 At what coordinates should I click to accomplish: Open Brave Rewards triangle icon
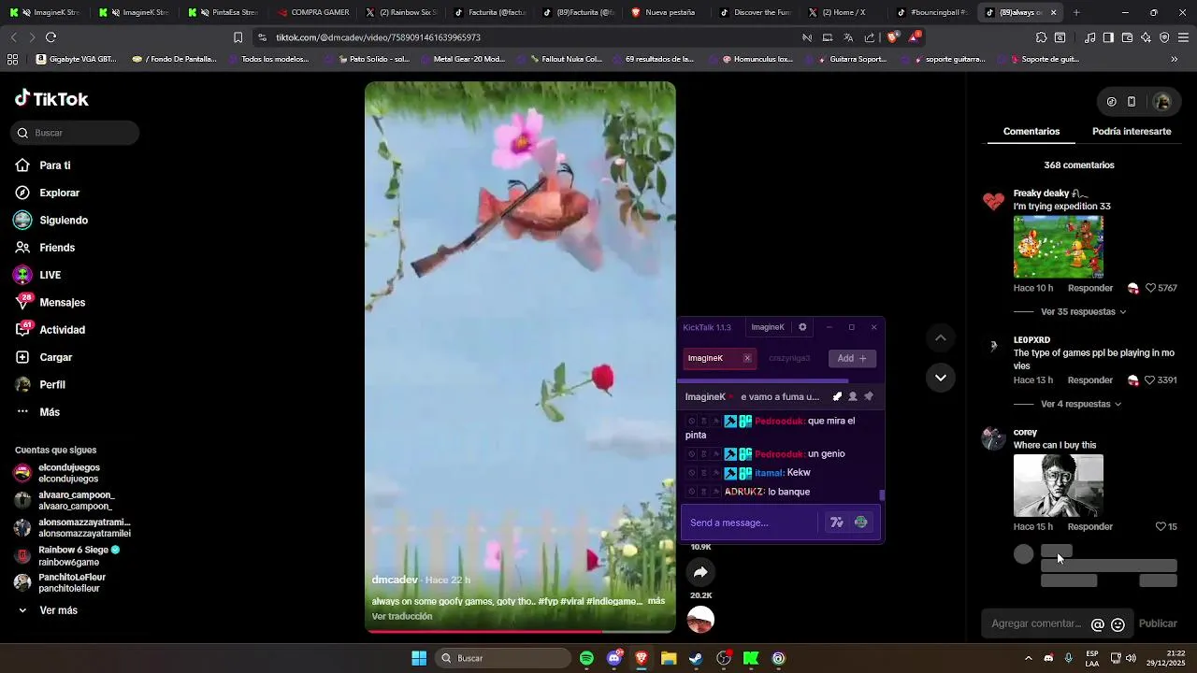coord(914,37)
